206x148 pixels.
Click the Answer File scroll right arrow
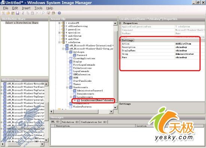tap(111, 111)
